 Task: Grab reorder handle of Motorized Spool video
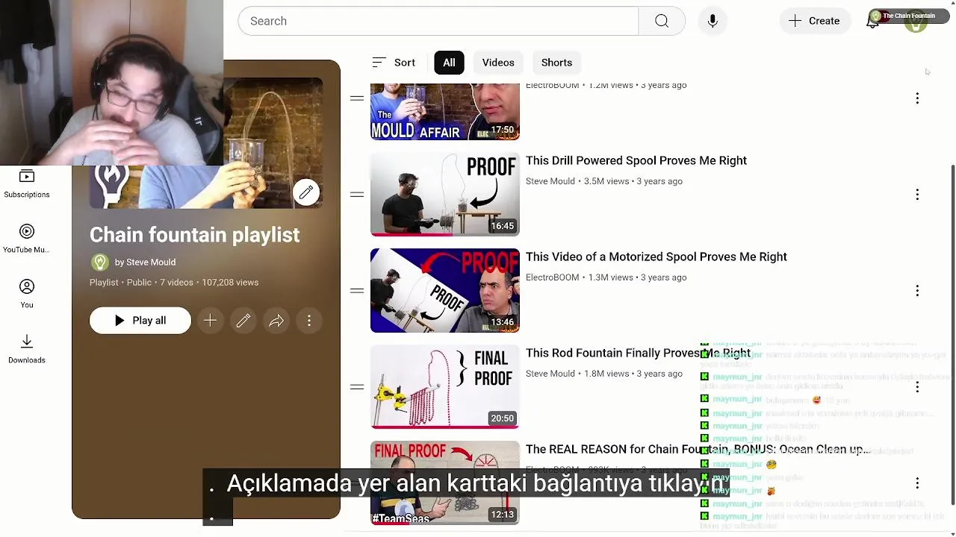tap(357, 291)
